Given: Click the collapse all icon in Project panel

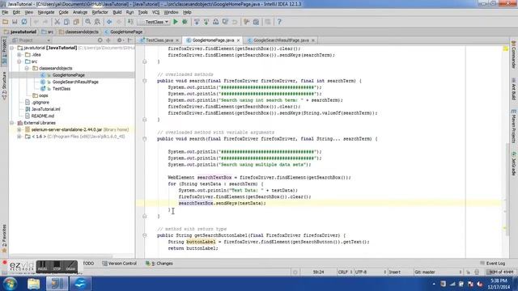Looking at the screenshot, I should pos(108,40).
